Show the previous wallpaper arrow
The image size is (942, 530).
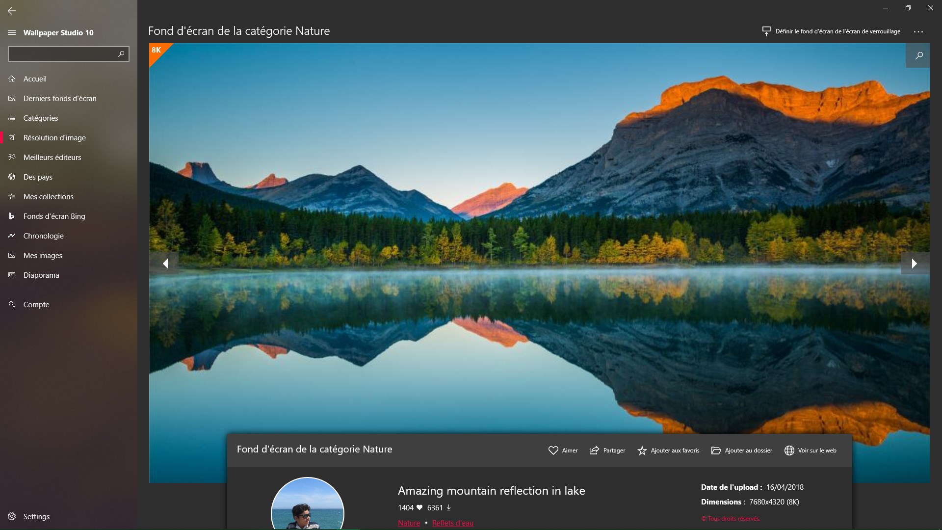click(165, 264)
